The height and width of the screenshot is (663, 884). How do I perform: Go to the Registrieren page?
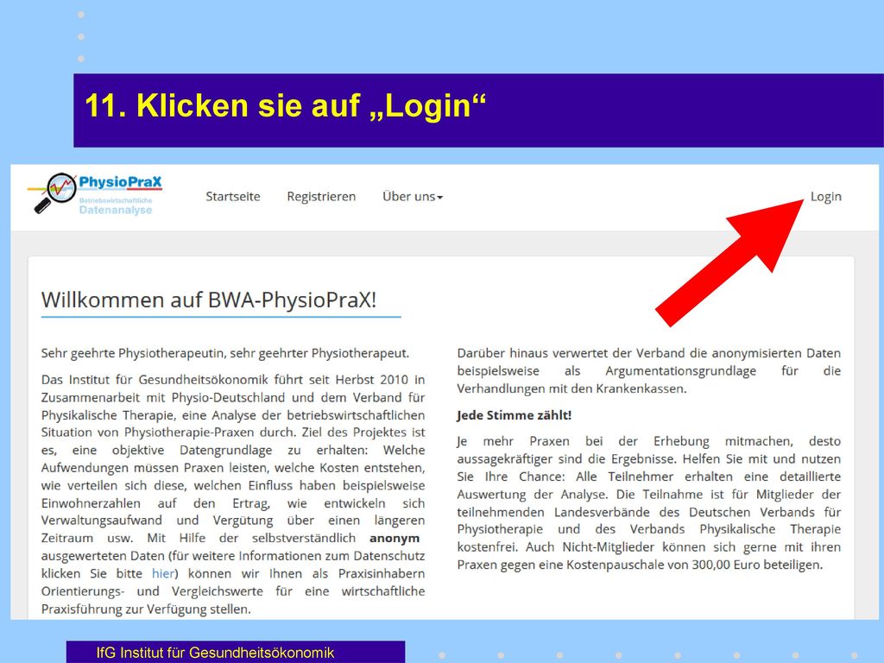[x=321, y=197]
